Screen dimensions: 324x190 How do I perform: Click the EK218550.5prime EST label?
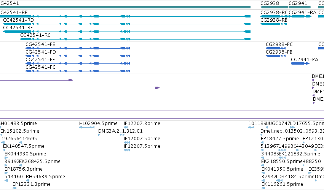[x=282, y=161]
